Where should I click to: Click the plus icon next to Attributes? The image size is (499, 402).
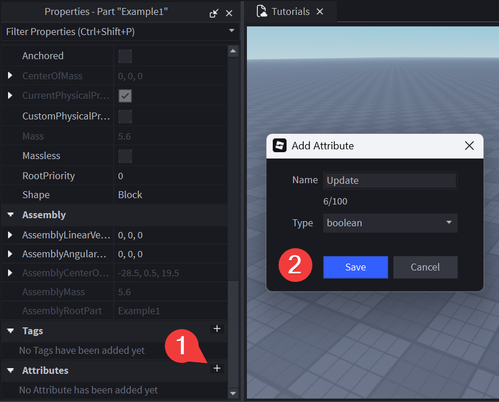tap(217, 368)
